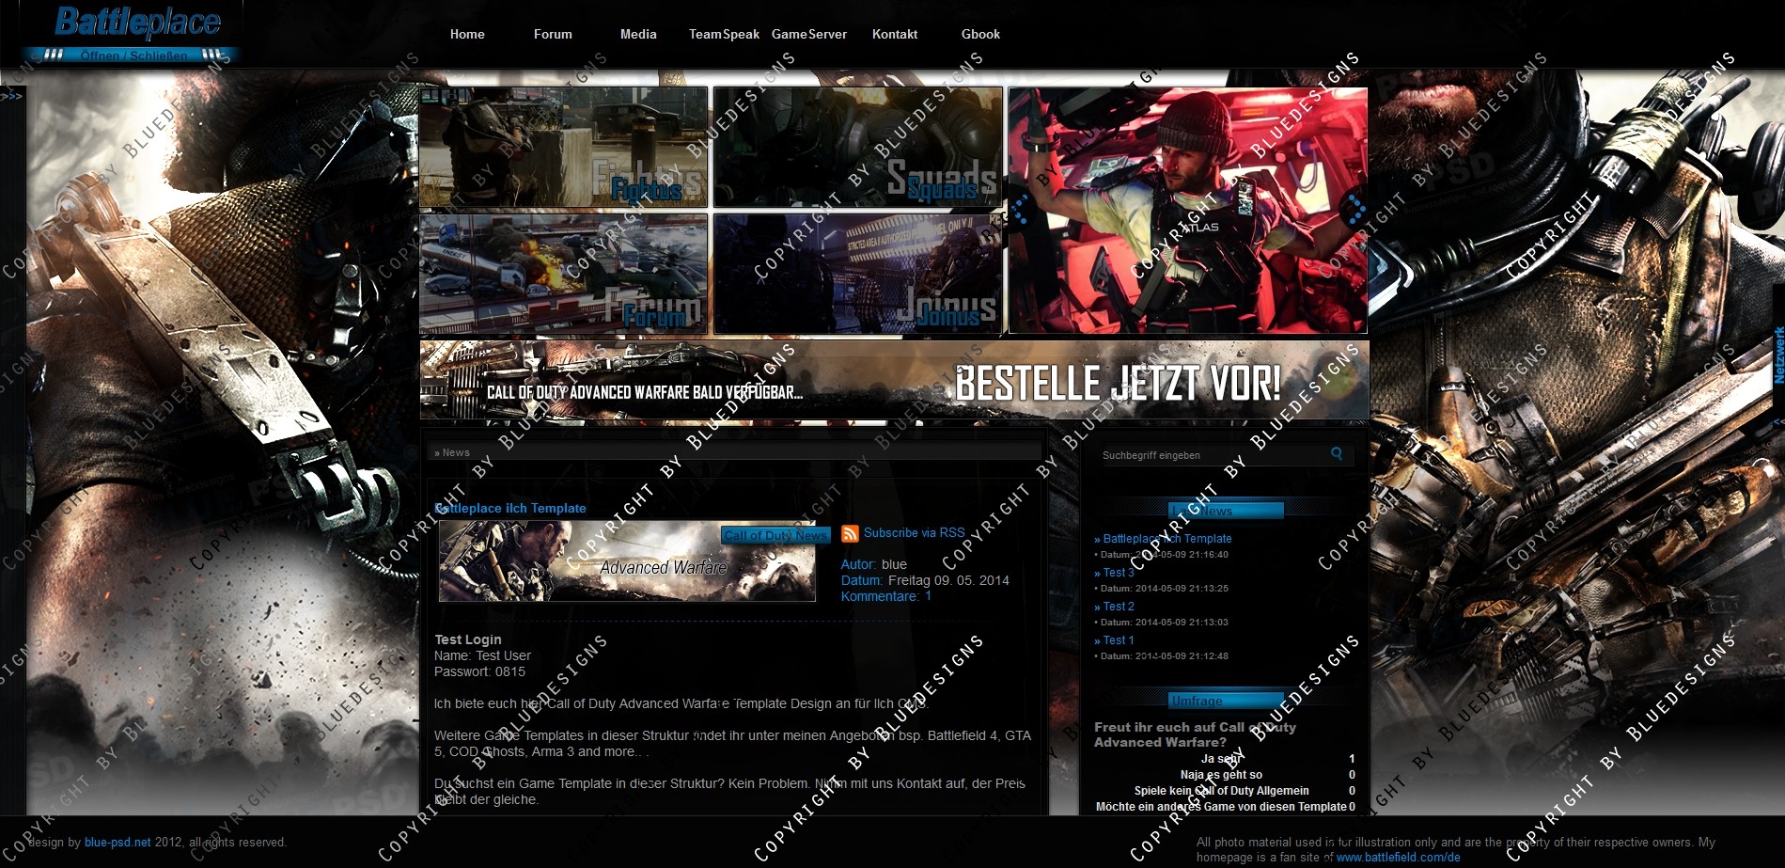The height and width of the screenshot is (868, 1785).
Task: Click the Battleplace logo
Action: pyautogui.click(x=137, y=22)
